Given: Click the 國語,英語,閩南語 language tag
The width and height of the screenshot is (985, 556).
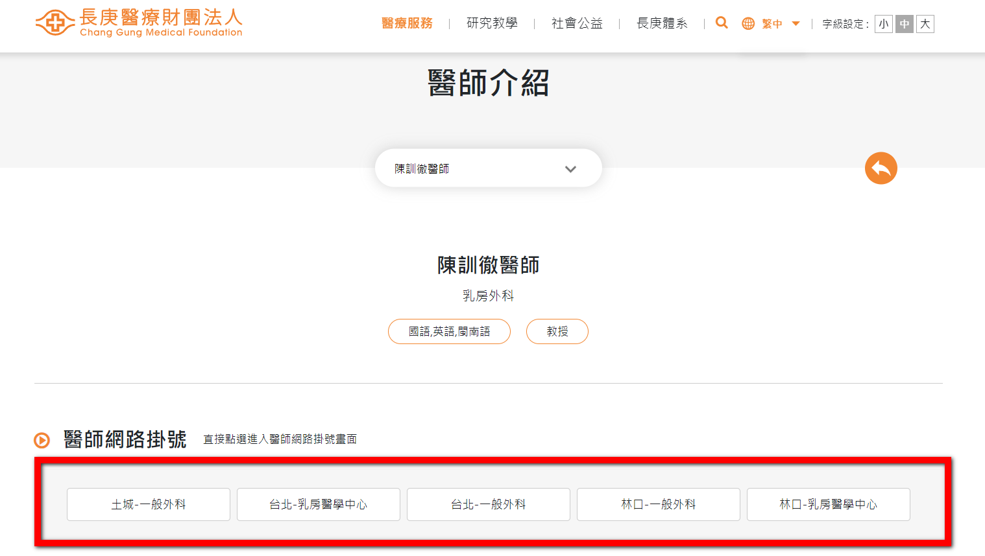Looking at the screenshot, I should pos(449,331).
